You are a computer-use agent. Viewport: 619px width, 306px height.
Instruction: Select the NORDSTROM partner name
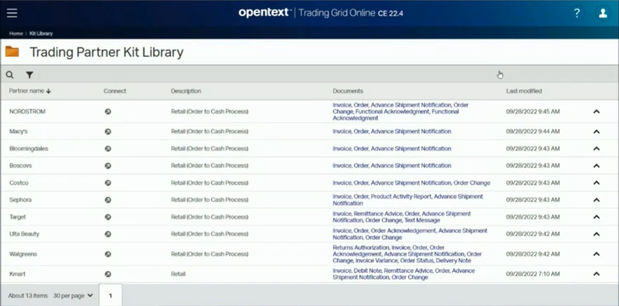click(27, 112)
